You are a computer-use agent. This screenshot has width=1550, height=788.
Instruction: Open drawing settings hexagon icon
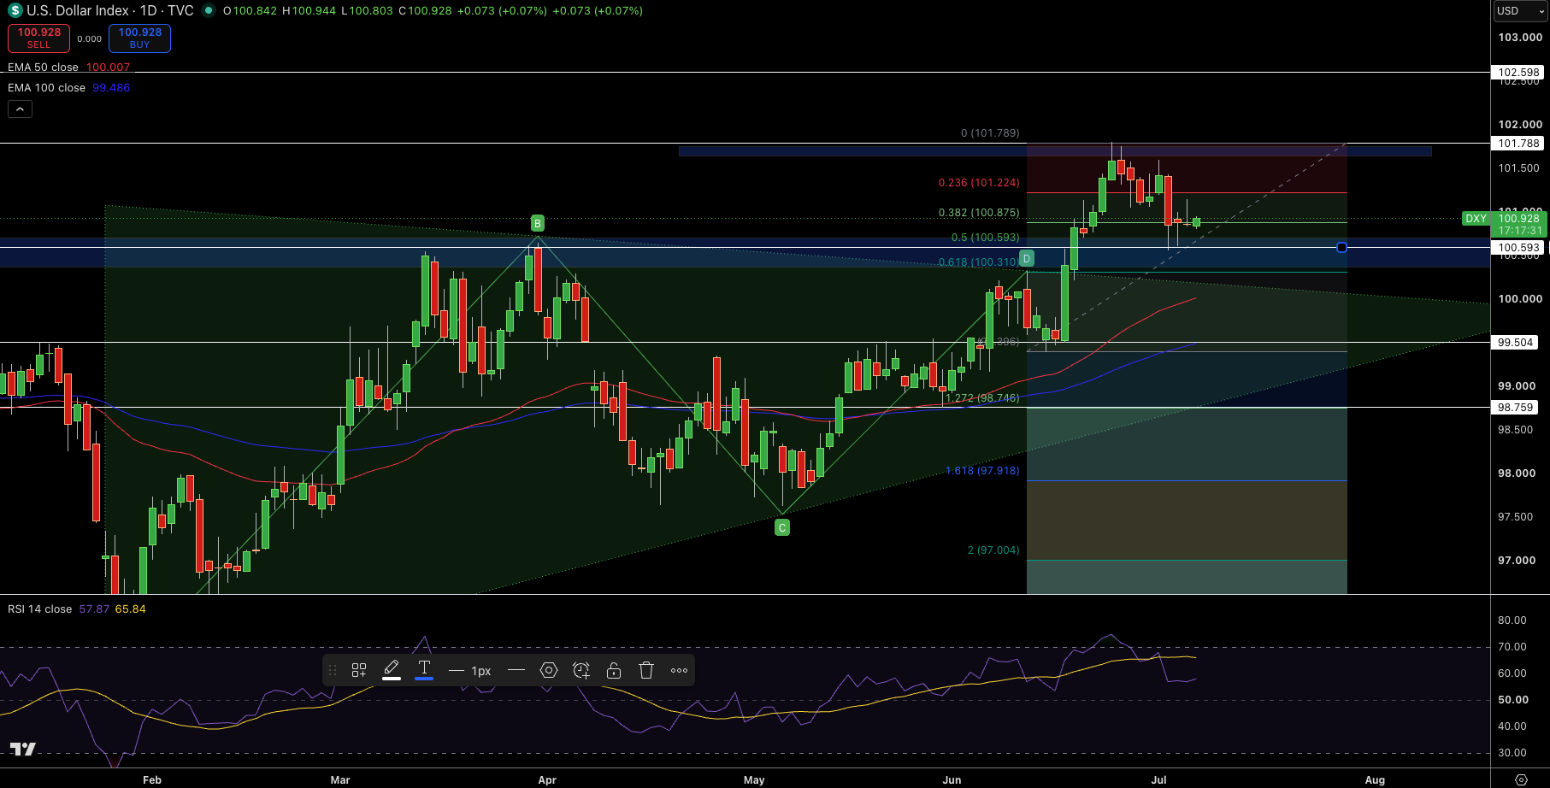point(549,671)
